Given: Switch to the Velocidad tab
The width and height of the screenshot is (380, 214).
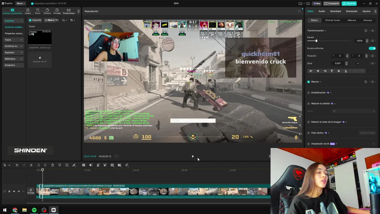Looking at the screenshot, I should pyautogui.click(x=335, y=11).
